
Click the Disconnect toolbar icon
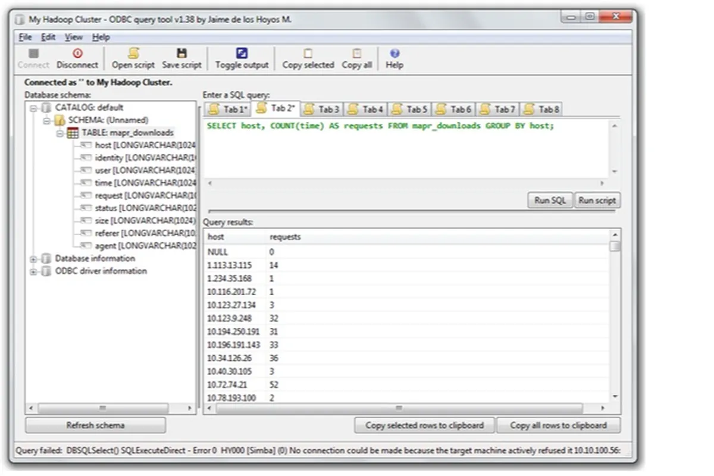77,54
